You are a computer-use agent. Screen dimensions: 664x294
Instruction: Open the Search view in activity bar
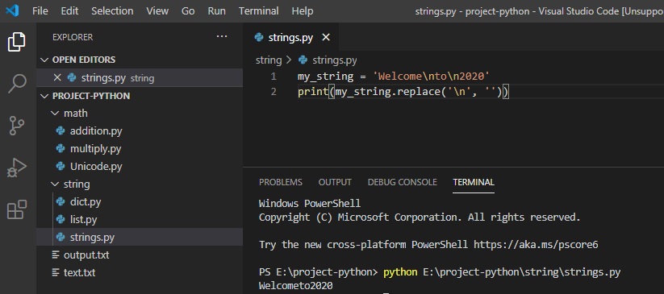click(x=17, y=84)
